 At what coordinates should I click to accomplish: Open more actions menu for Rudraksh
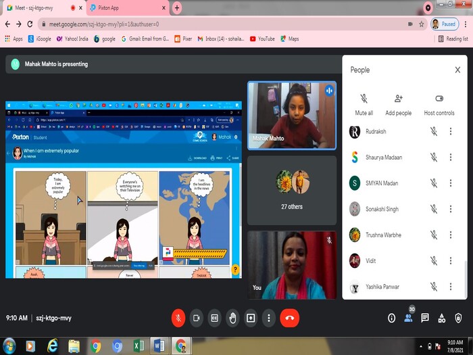tap(451, 131)
